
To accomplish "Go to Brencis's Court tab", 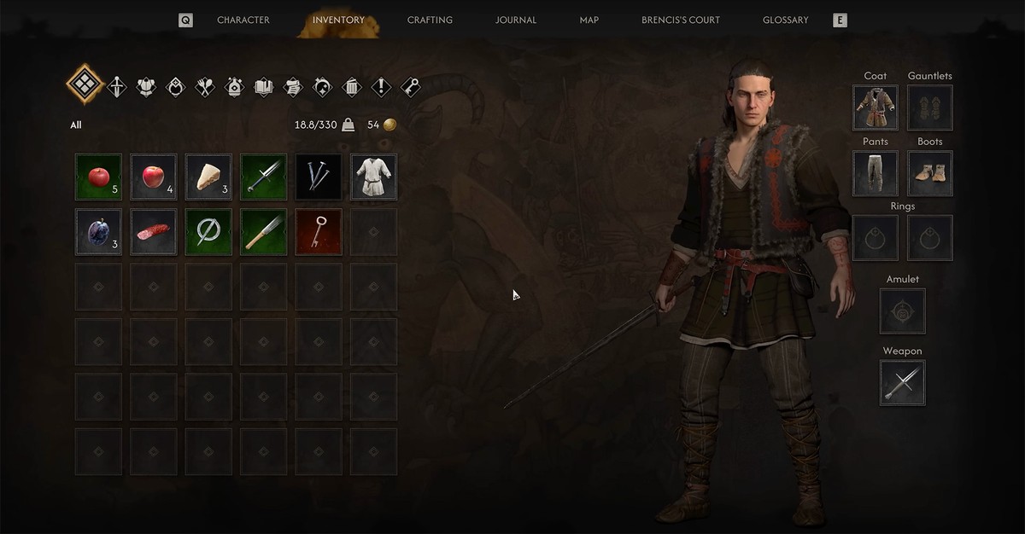I will point(681,20).
